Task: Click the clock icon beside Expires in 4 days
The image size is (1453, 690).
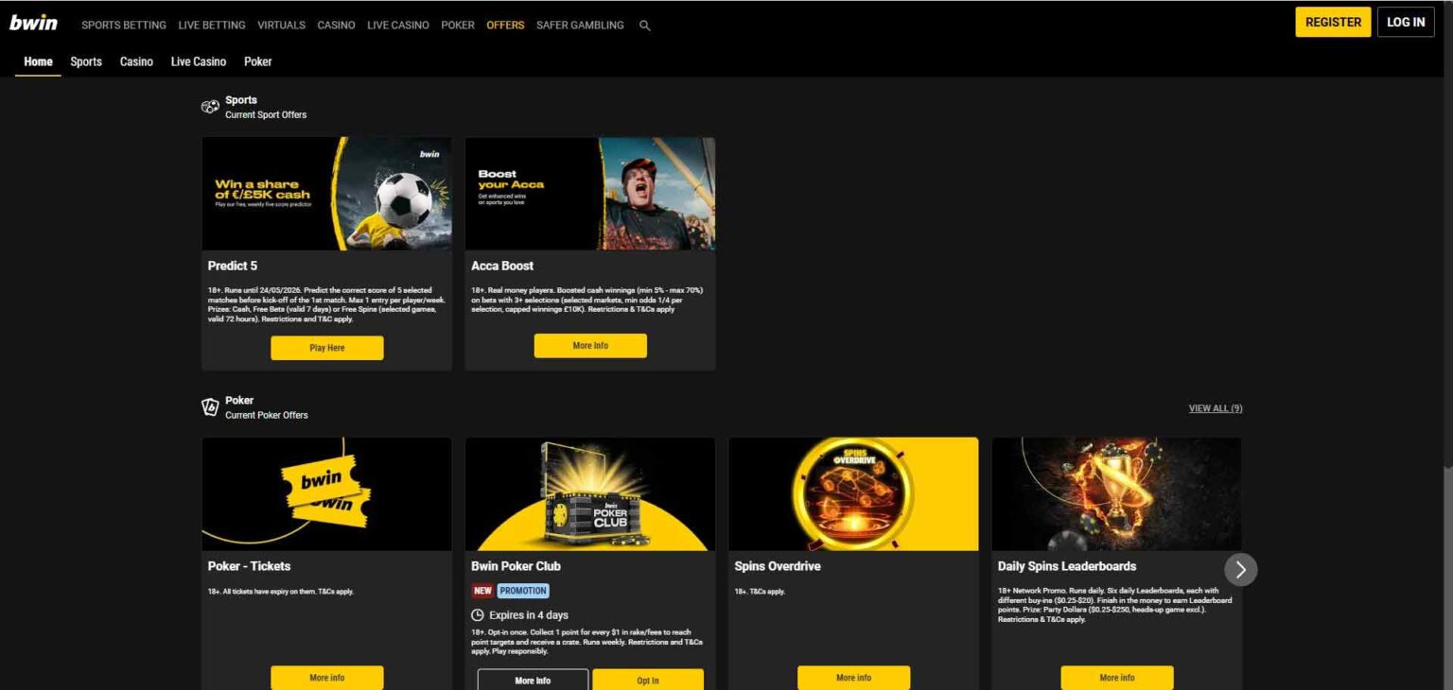Action: pos(478,615)
